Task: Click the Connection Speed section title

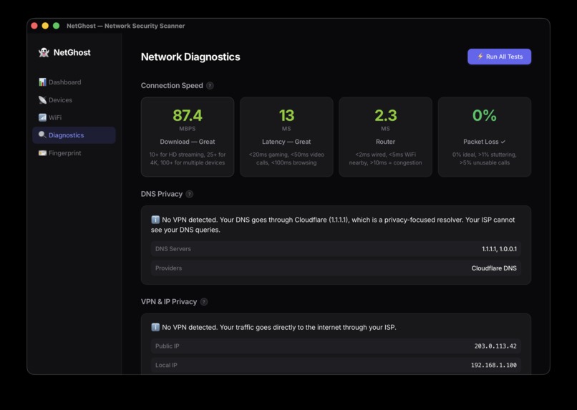Action: pyautogui.click(x=172, y=86)
